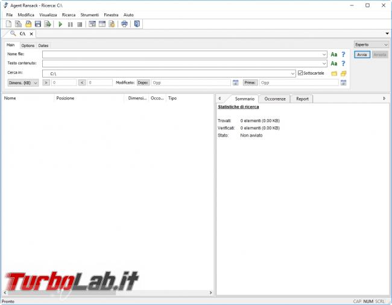This screenshot has height=305, width=392.
Task: Click second window layout toolbar icon
Action: (x=102, y=24)
